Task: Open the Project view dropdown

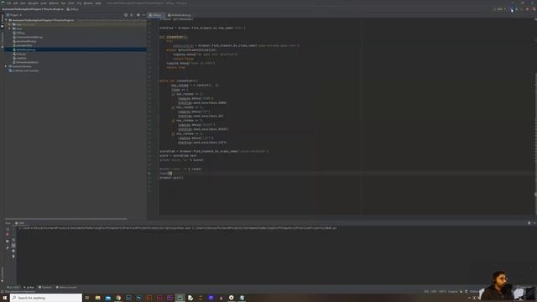Action: 14,15
